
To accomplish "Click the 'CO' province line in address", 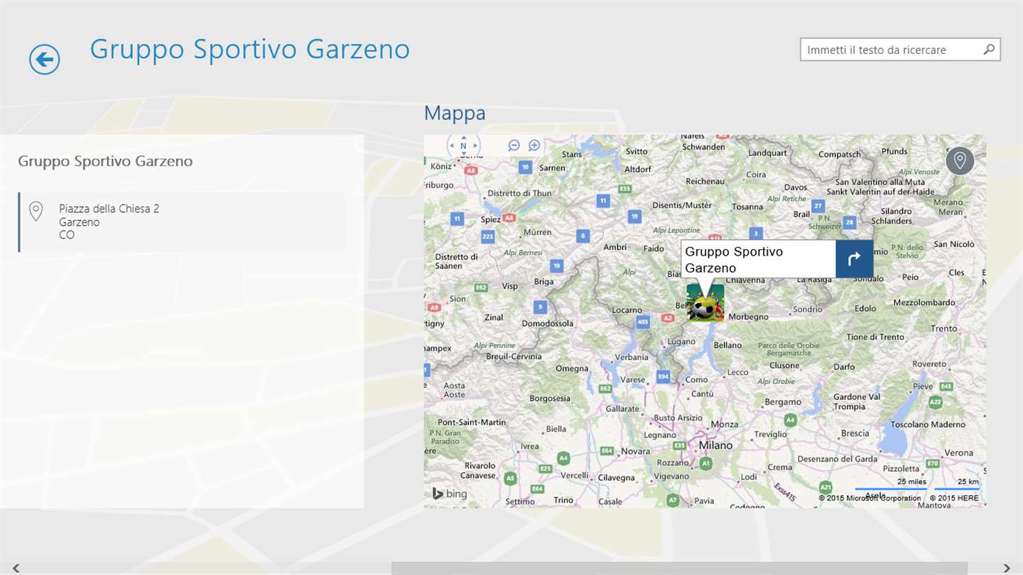I will 67,235.
